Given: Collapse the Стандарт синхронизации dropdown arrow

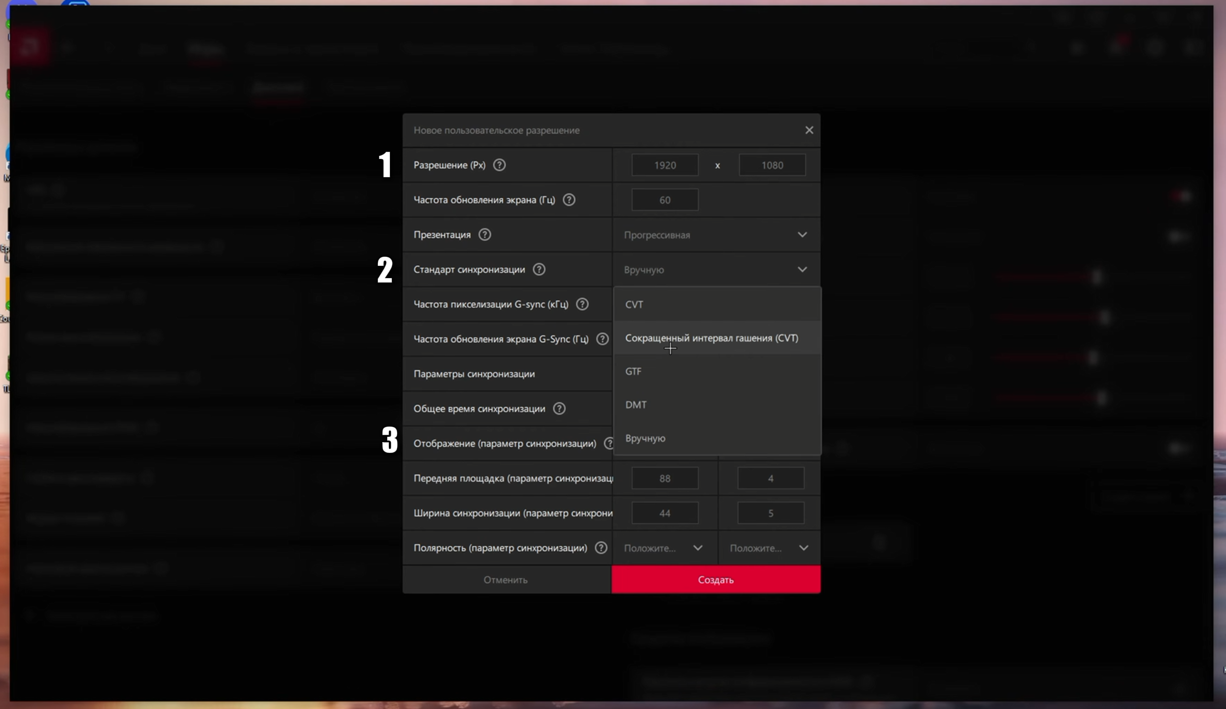Looking at the screenshot, I should (802, 270).
